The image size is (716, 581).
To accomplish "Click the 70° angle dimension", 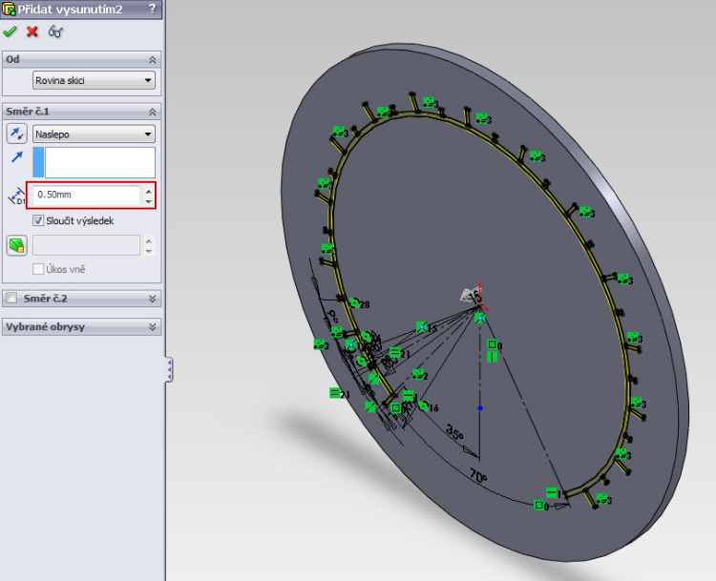I will point(478,476).
